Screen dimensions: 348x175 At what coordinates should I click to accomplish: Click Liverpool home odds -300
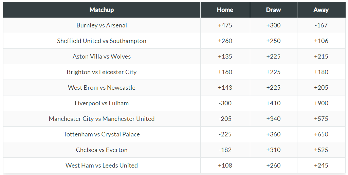[225, 103]
